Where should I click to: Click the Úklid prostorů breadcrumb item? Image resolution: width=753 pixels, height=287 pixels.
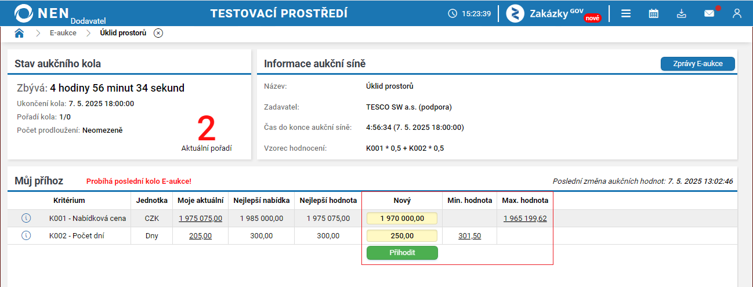coord(124,33)
